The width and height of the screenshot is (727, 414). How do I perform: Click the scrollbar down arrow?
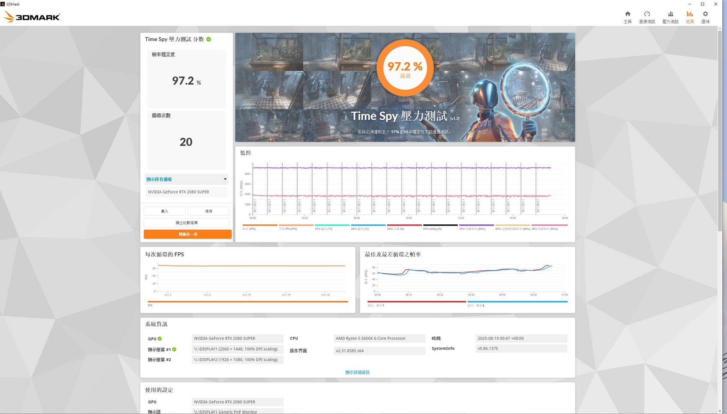tap(720, 411)
